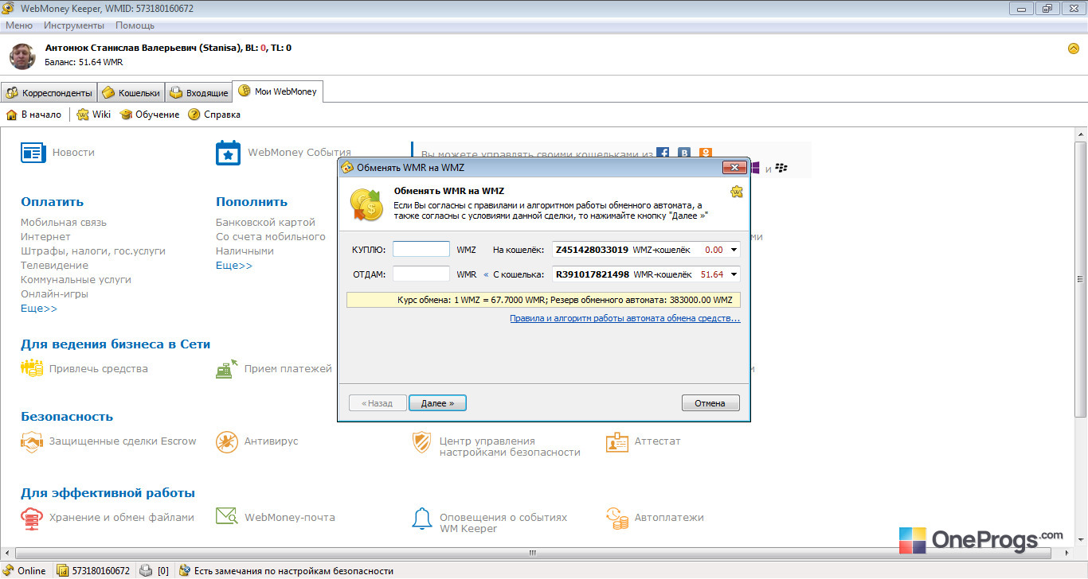Open the На кошелёк wallet dropdown
Screen dimensions: 1088x579
[733, 250]
